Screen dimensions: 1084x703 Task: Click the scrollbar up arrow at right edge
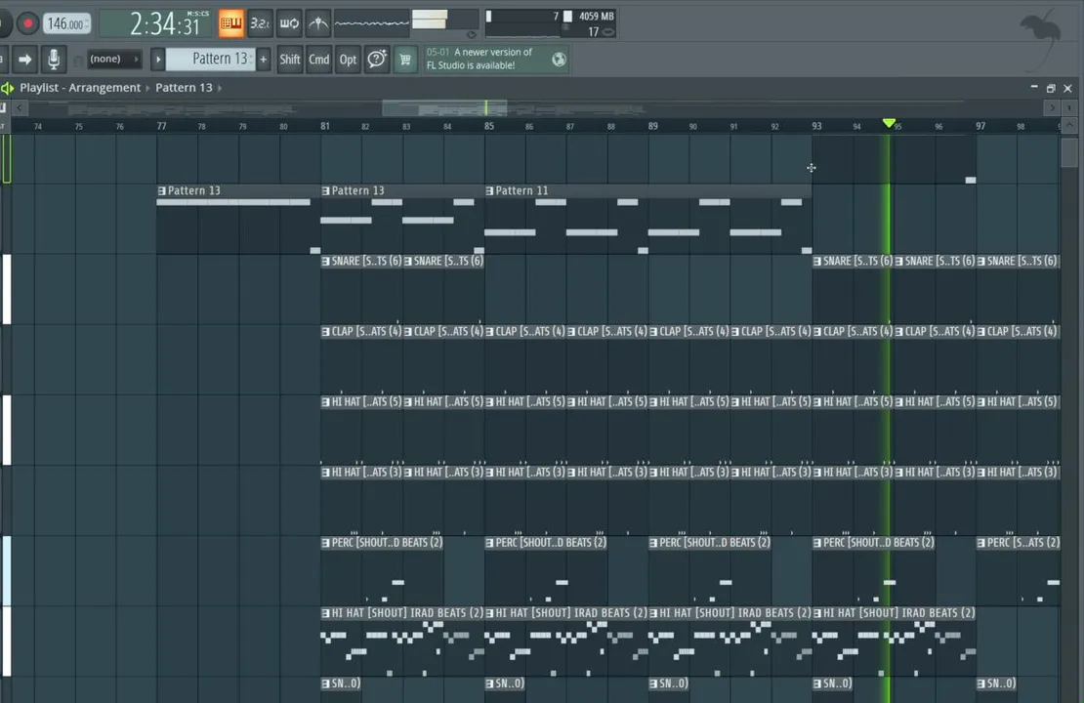pyautogui.click(x=1069, y=126)
